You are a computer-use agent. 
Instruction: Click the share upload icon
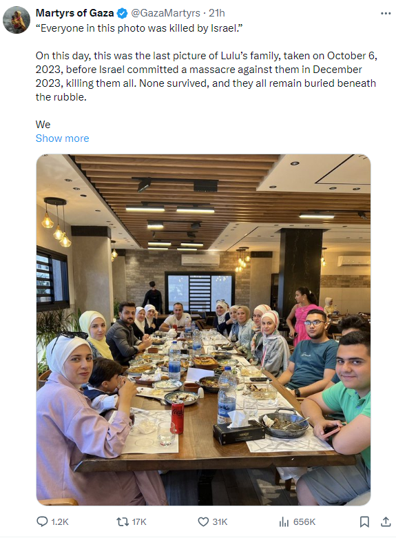click(386, 522)
